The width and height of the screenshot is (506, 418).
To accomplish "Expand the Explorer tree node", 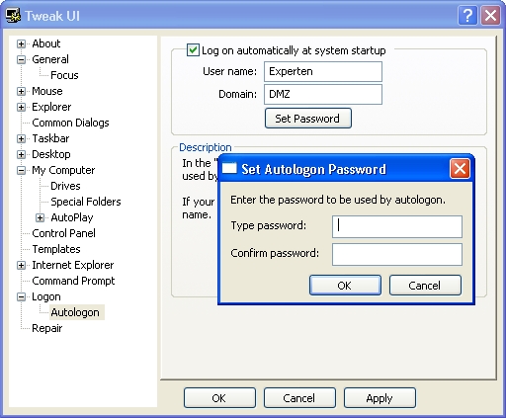I will tap(21, 107).
